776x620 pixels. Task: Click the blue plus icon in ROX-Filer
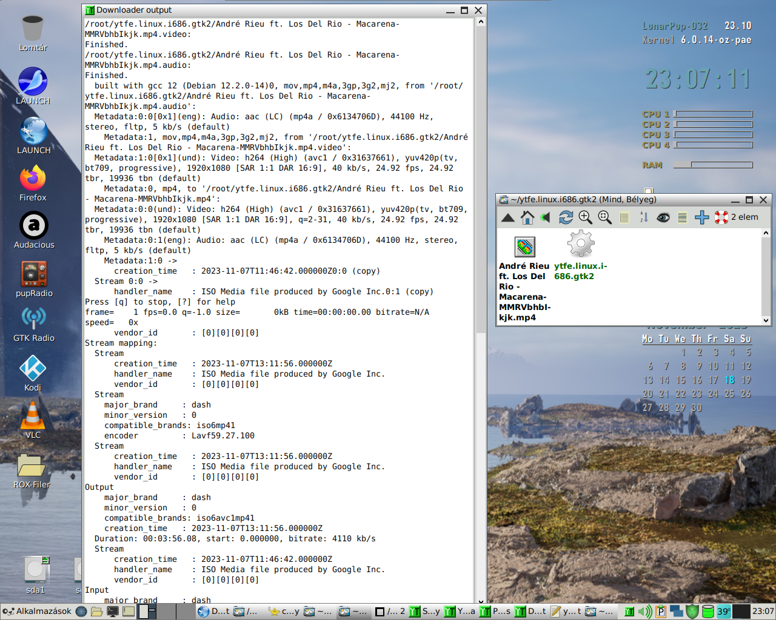(x=701, y=217)
